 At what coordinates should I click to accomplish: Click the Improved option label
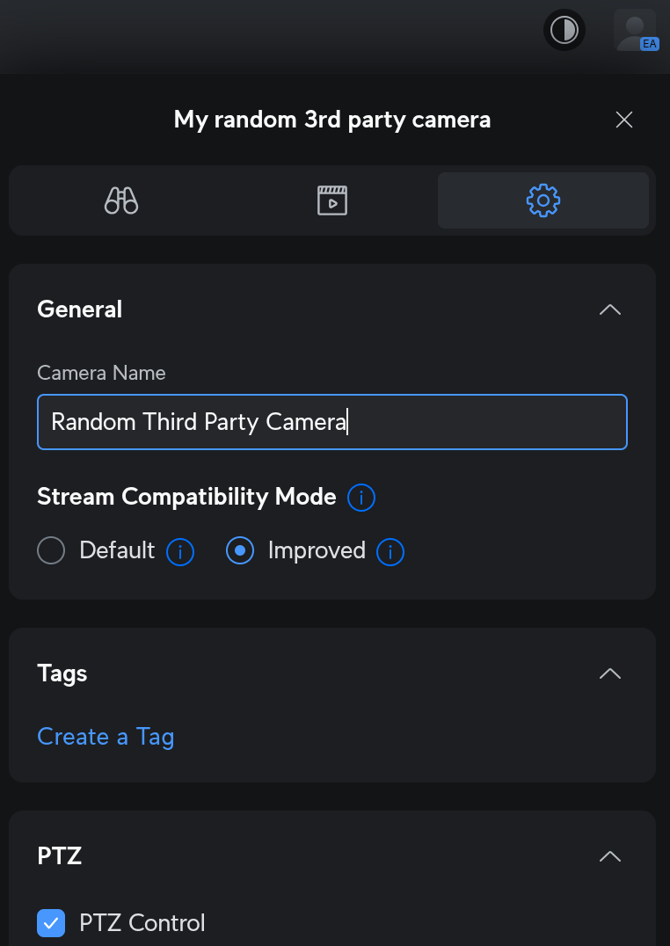pos(317,551)
